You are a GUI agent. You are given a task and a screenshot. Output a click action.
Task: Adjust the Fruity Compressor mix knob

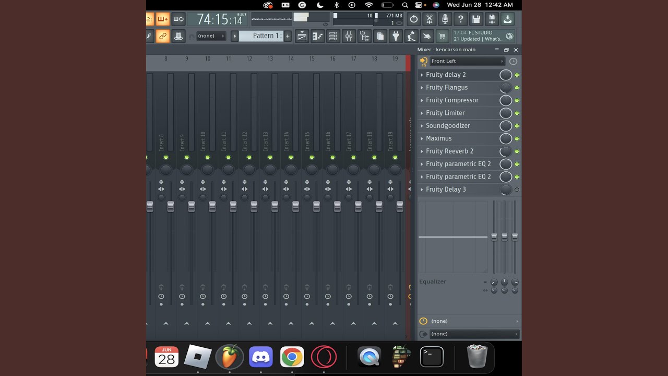(x=506, y=101)
